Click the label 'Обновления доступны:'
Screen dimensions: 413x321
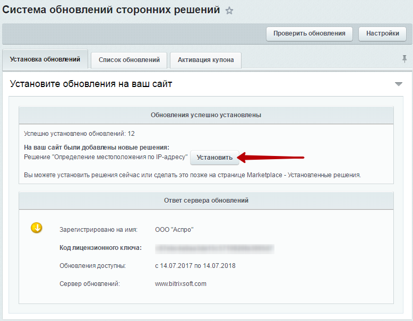coord(93,266)
